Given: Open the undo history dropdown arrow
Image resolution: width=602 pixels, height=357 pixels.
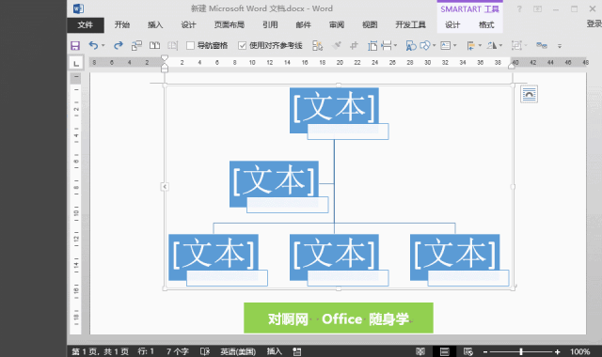Looking at the screenshot, I should coord(103,46).
